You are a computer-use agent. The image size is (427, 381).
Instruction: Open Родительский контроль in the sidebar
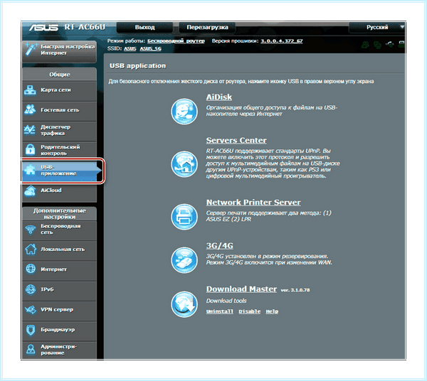59,151
